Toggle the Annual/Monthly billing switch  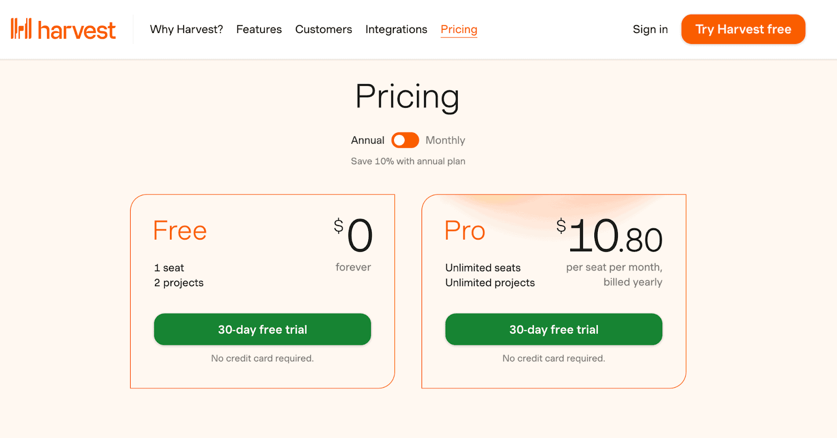[x=405, y=140]
